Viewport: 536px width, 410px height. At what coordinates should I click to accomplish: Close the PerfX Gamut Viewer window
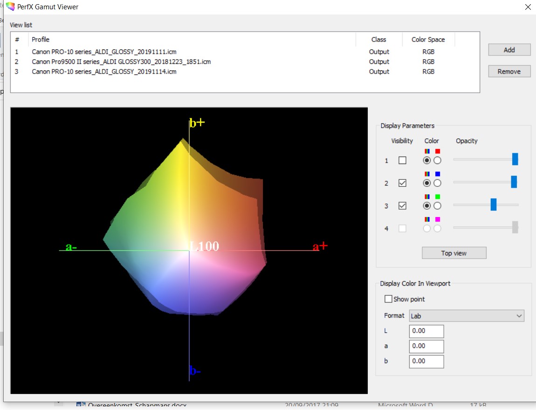pyautogui.click(x=528, y=7)
